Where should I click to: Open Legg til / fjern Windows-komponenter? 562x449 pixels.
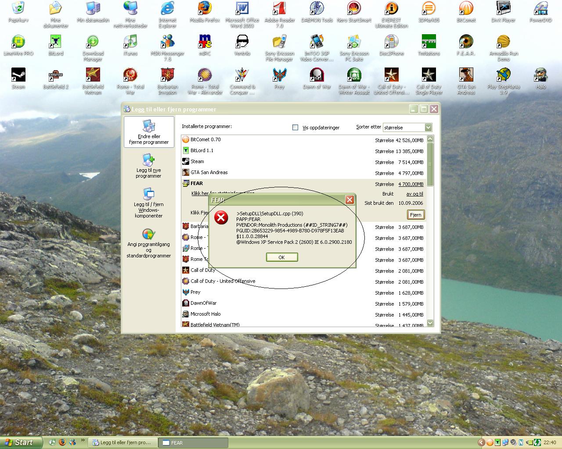pos(148,203)
